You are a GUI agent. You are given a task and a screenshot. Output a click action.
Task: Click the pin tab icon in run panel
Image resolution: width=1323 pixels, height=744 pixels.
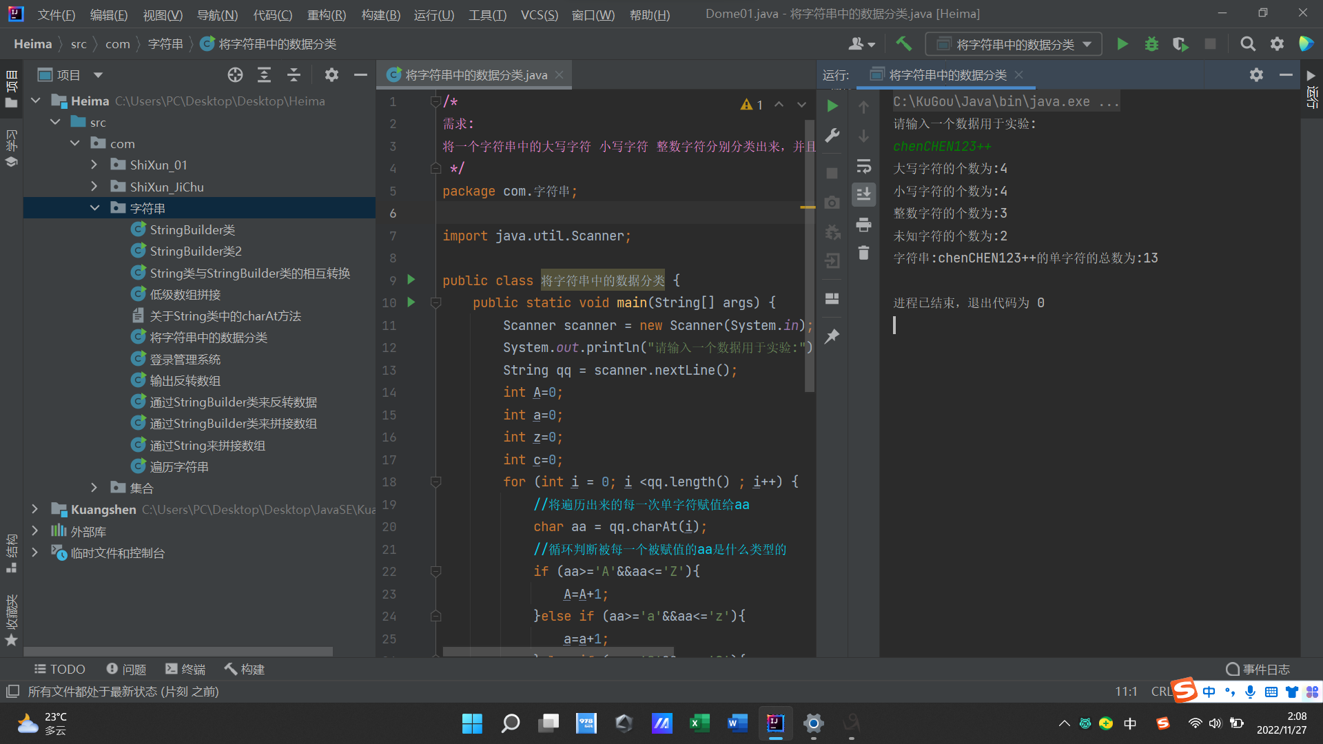pos(832,337)
